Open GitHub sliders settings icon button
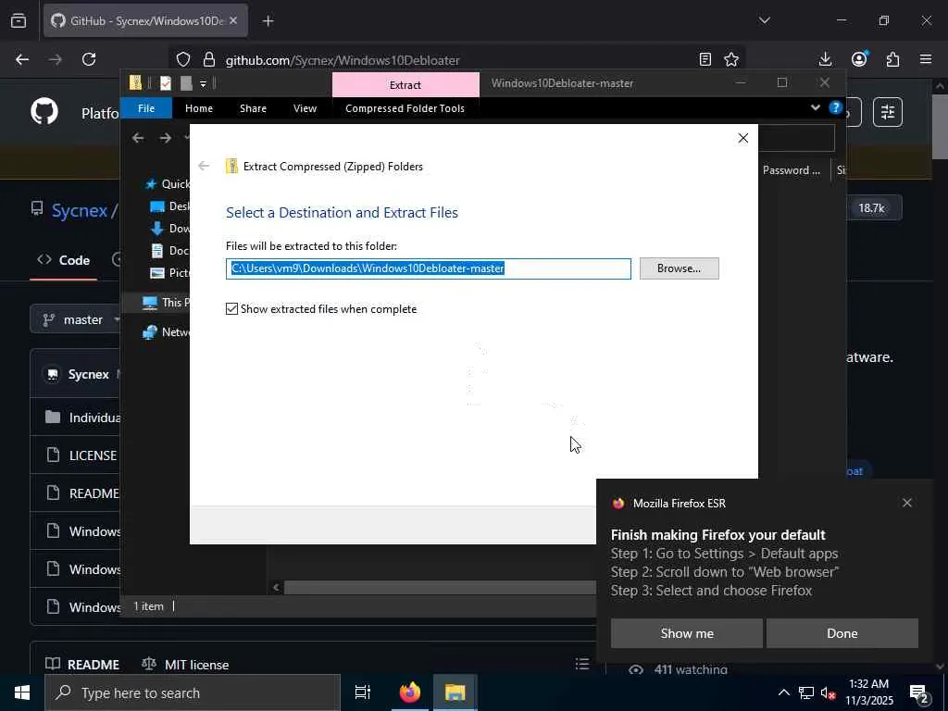The width and height of the screenshot is (948, 711). coord(888,112)
